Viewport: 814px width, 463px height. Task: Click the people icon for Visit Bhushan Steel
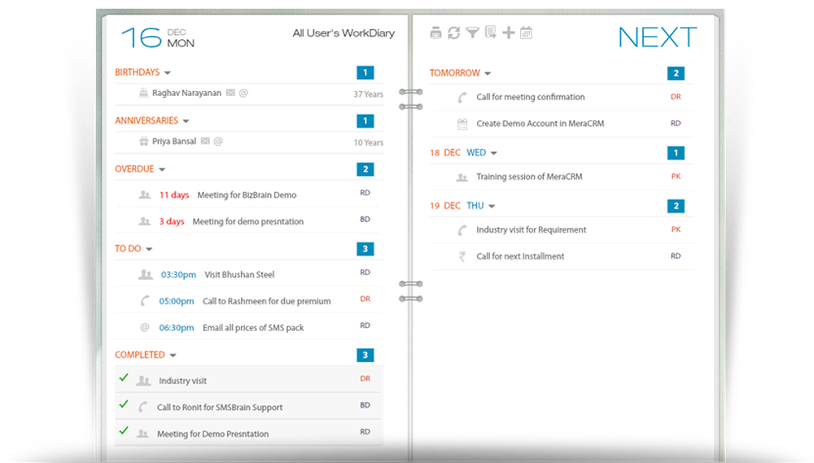(146, 274)
